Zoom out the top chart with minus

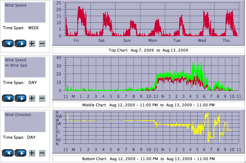[42, 43]
